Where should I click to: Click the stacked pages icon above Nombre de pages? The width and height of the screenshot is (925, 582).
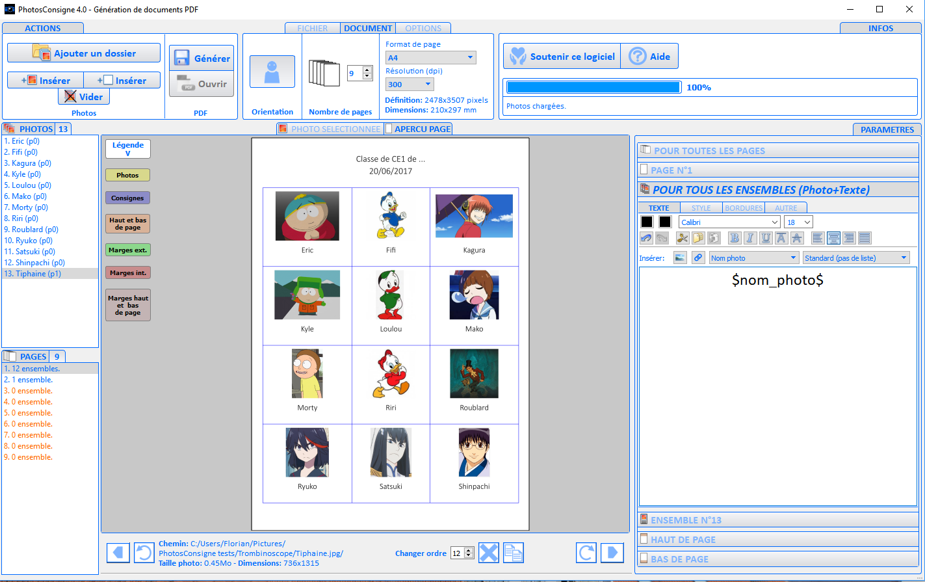tap(324, 73)
